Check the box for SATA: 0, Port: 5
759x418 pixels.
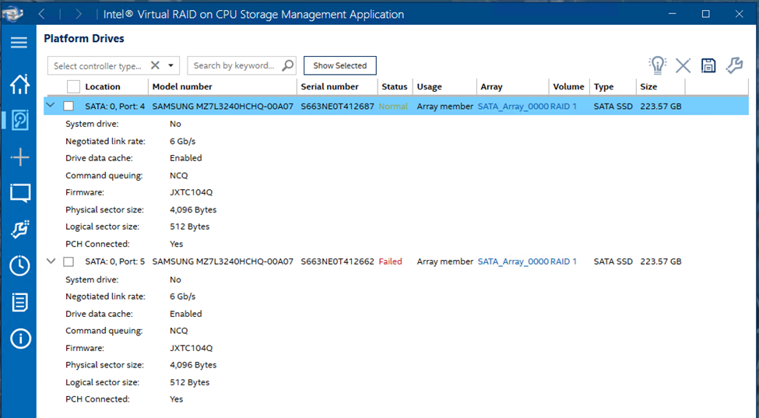(x=69, y=262)
